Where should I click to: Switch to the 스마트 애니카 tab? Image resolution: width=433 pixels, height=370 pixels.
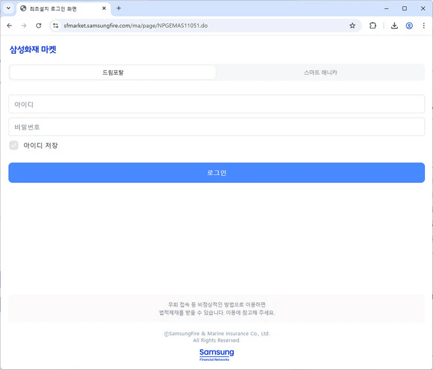(320, 72)
